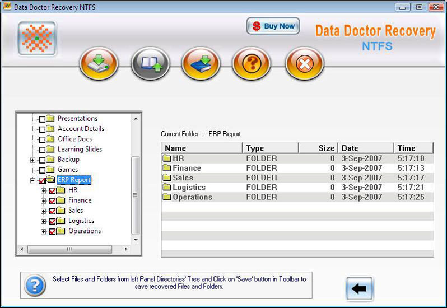
Task: Click the back arrow button
Action: click(x=359, y=288)
